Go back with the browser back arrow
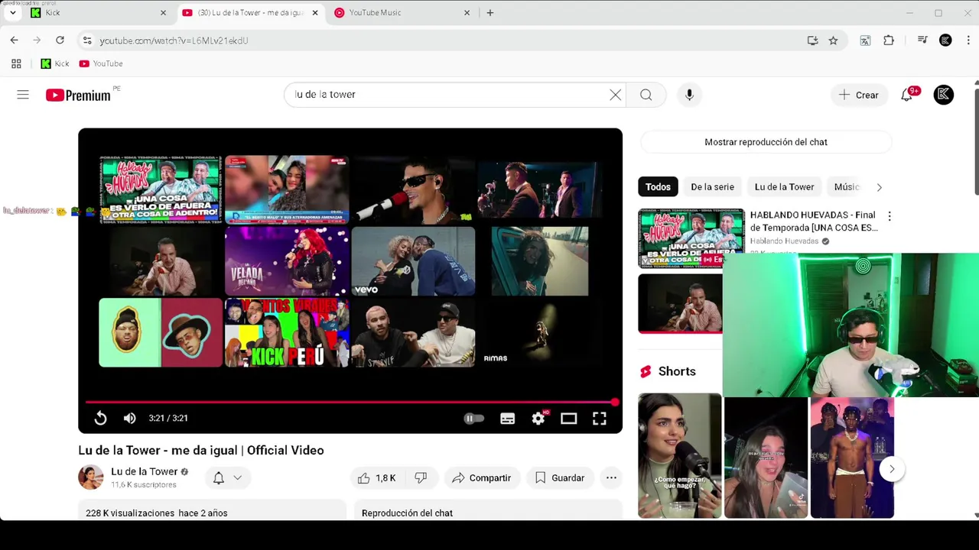Image resolution: width=979 pixels, height=550 pixels. pos(15,40)
